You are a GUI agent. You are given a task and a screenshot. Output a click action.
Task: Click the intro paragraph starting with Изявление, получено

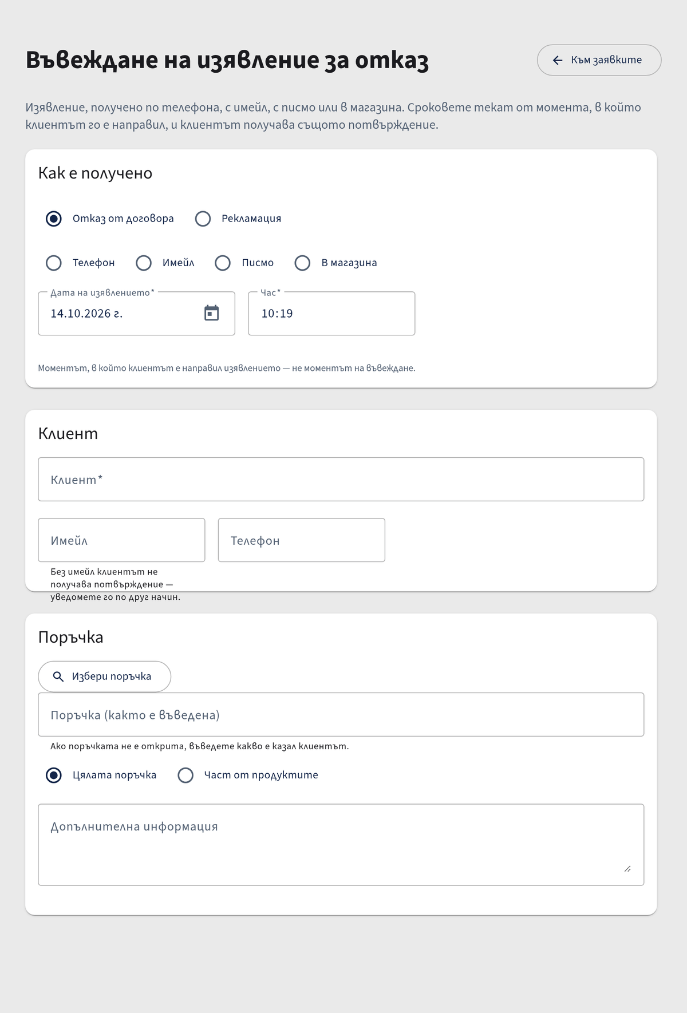[333, 116]
